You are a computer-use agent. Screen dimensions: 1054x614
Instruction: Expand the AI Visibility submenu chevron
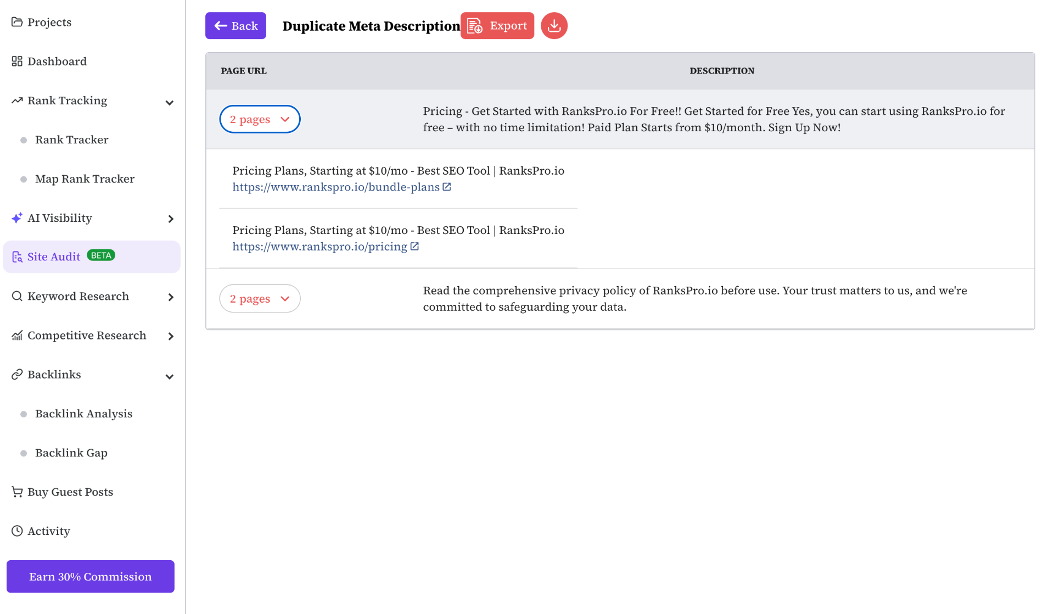tap(171, 219)
